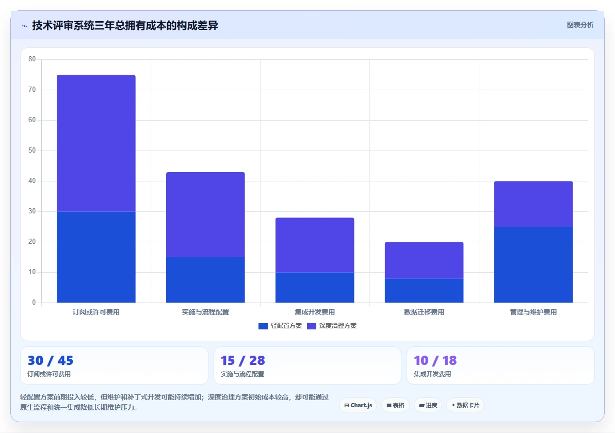Select the 管理与维护费用 blue bar segment
The height and width of the screenshot is (433, 615).
pos(533,264)
